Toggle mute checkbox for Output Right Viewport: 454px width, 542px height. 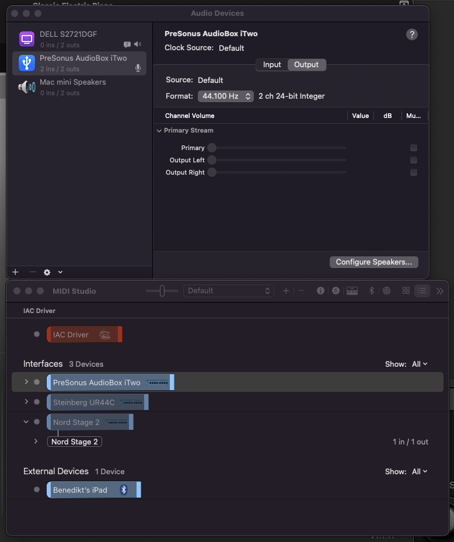(414, 172)
